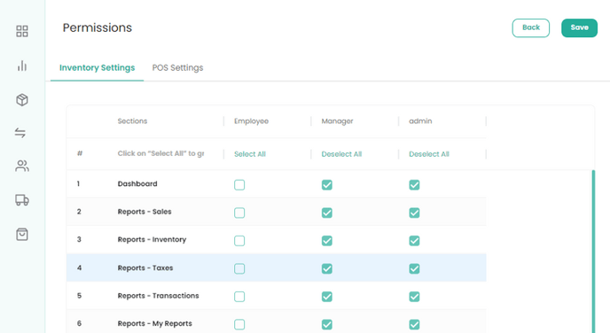
Task: Enable Reports - Inventory for Employee
Action: pos(239,241)
